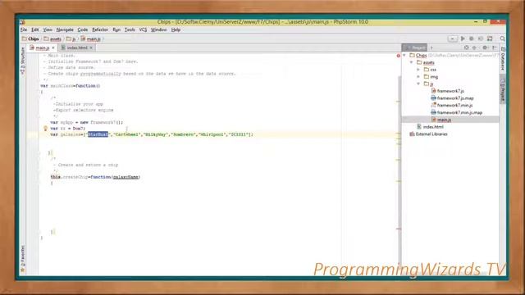Close the index.html editor tab
The image size is (525, 295).
91,48
